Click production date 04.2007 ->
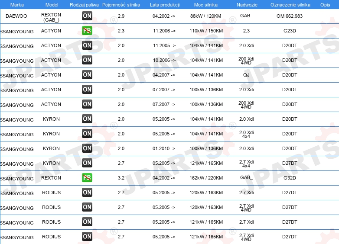This screenshot has height=244, width=339. (x=164, y=75)
